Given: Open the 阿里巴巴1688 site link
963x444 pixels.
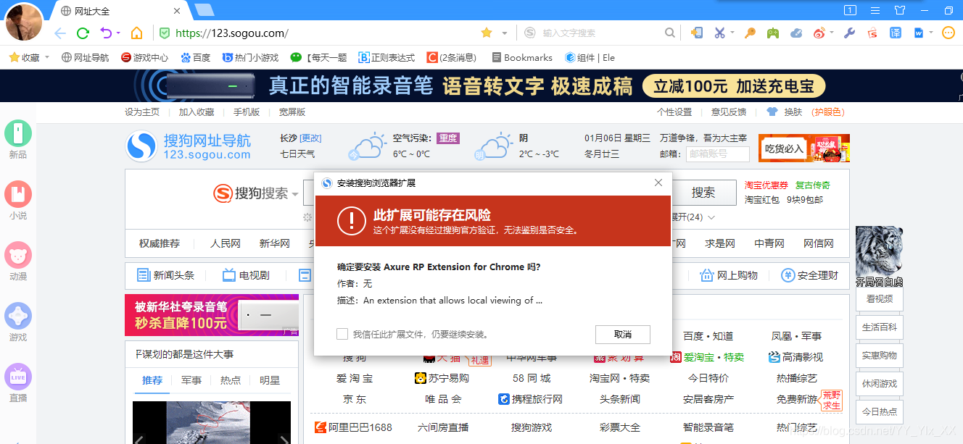Looking at the screenshot, I should coord(353,427).
